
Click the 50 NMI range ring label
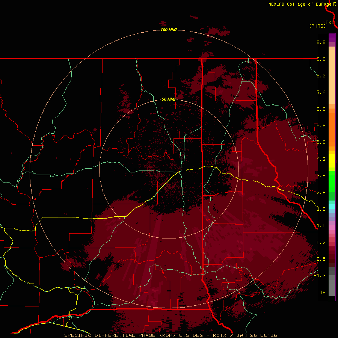point(169,99)
